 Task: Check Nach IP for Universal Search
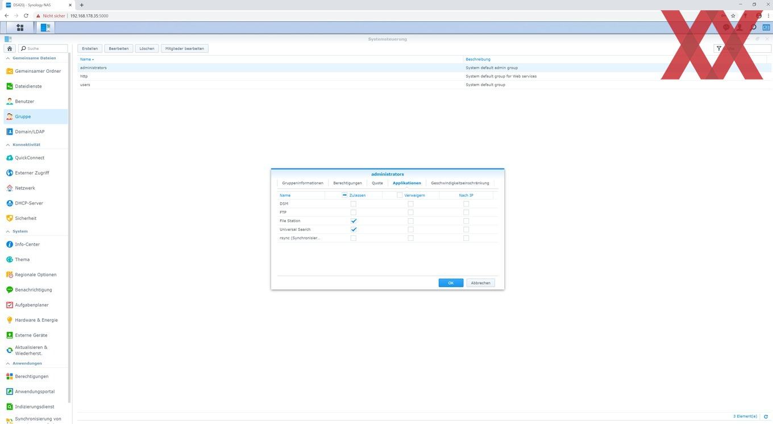[466, 229]
